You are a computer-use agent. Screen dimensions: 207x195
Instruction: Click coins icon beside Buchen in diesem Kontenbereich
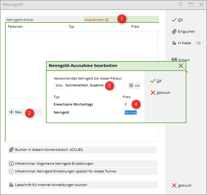[x=11, y=150]
